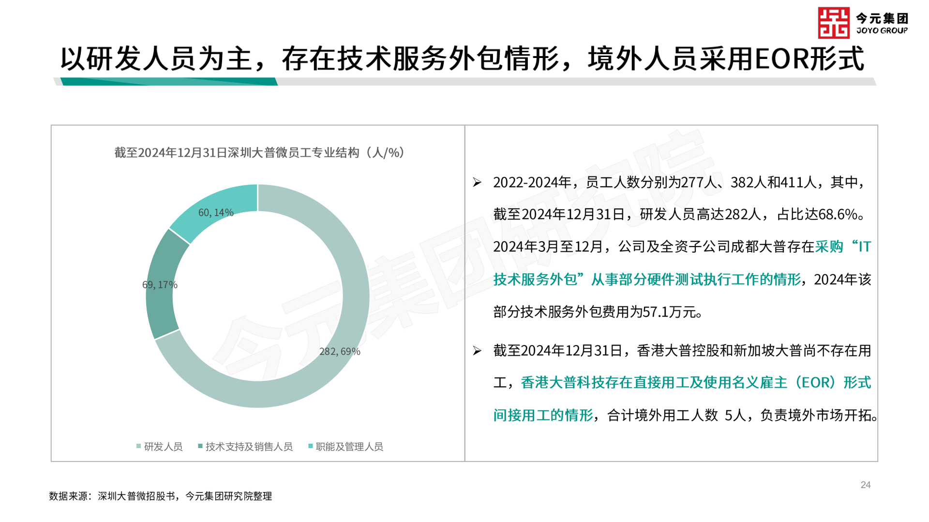Click the teal accent bar under headline
Image resolution: width=929 pixels, height=522 pixels.
tap(169, 82)
